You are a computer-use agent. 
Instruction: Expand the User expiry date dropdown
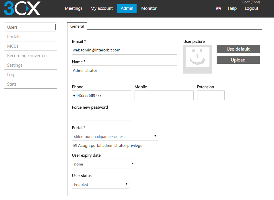tap(104, 164)
